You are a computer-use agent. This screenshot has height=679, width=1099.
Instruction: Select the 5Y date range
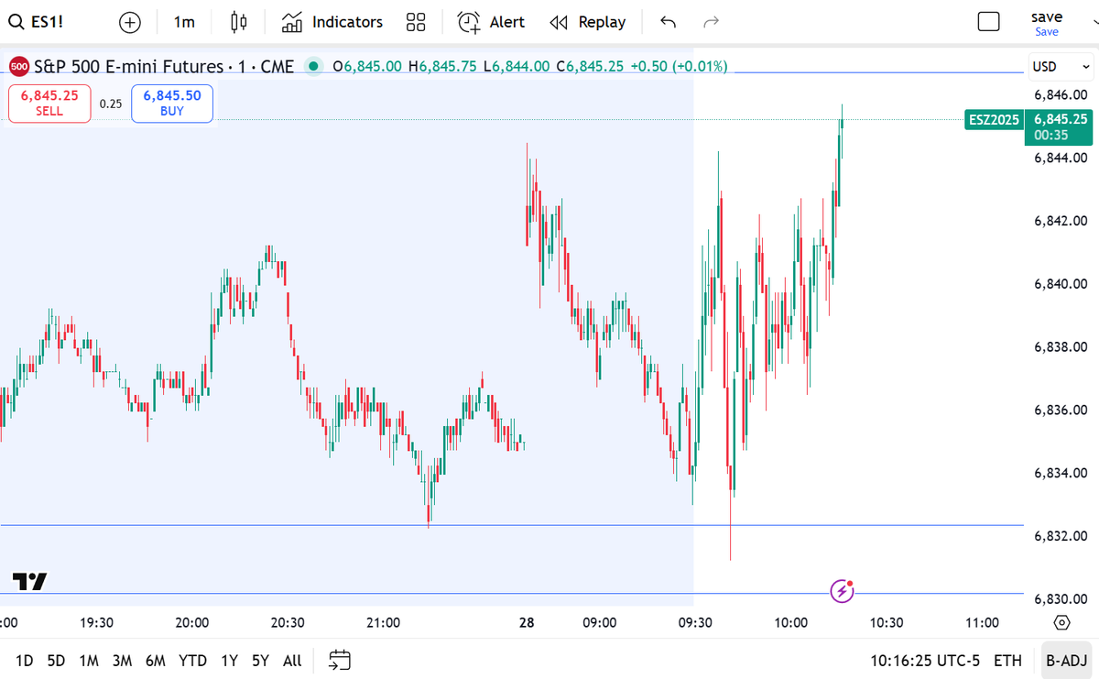click(261, 660)
